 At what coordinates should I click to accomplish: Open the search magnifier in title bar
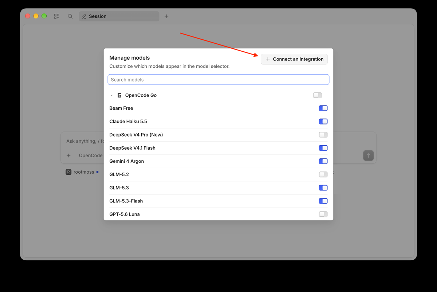70,16
